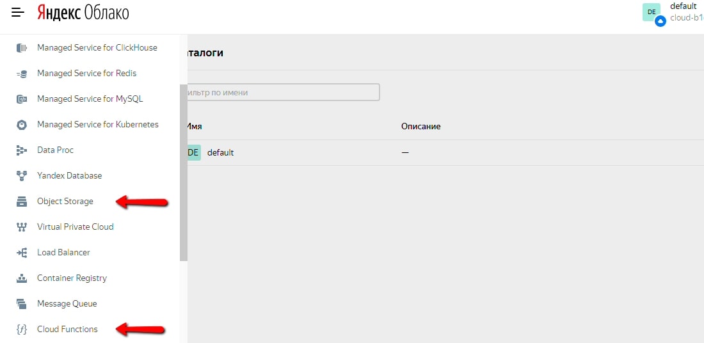The image size is (704, 343).
Task: Click the Object Storage icon
Action: [x=22, y=202]
